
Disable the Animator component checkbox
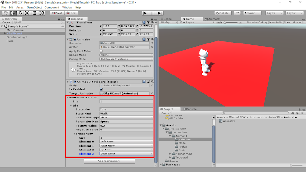click(x=75, y=39)
